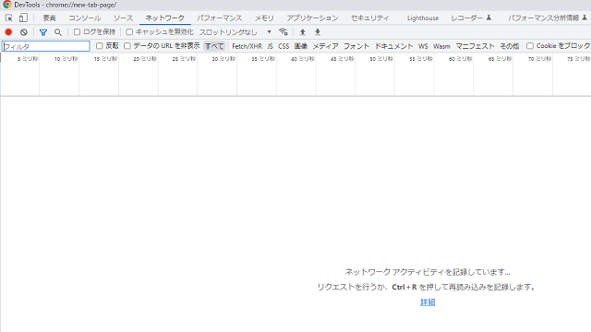Filter requests by JS type
591x332 pixels.
tap(271, 46)
